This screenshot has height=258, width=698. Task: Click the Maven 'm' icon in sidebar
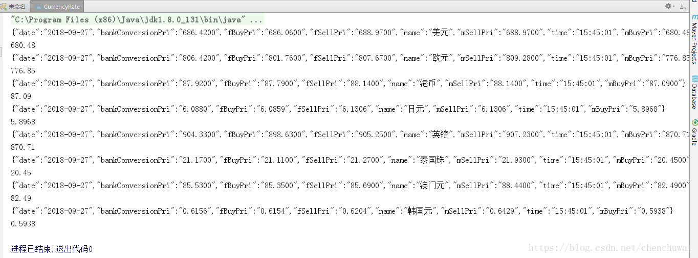pyautogui.click(x=694, y=17)
